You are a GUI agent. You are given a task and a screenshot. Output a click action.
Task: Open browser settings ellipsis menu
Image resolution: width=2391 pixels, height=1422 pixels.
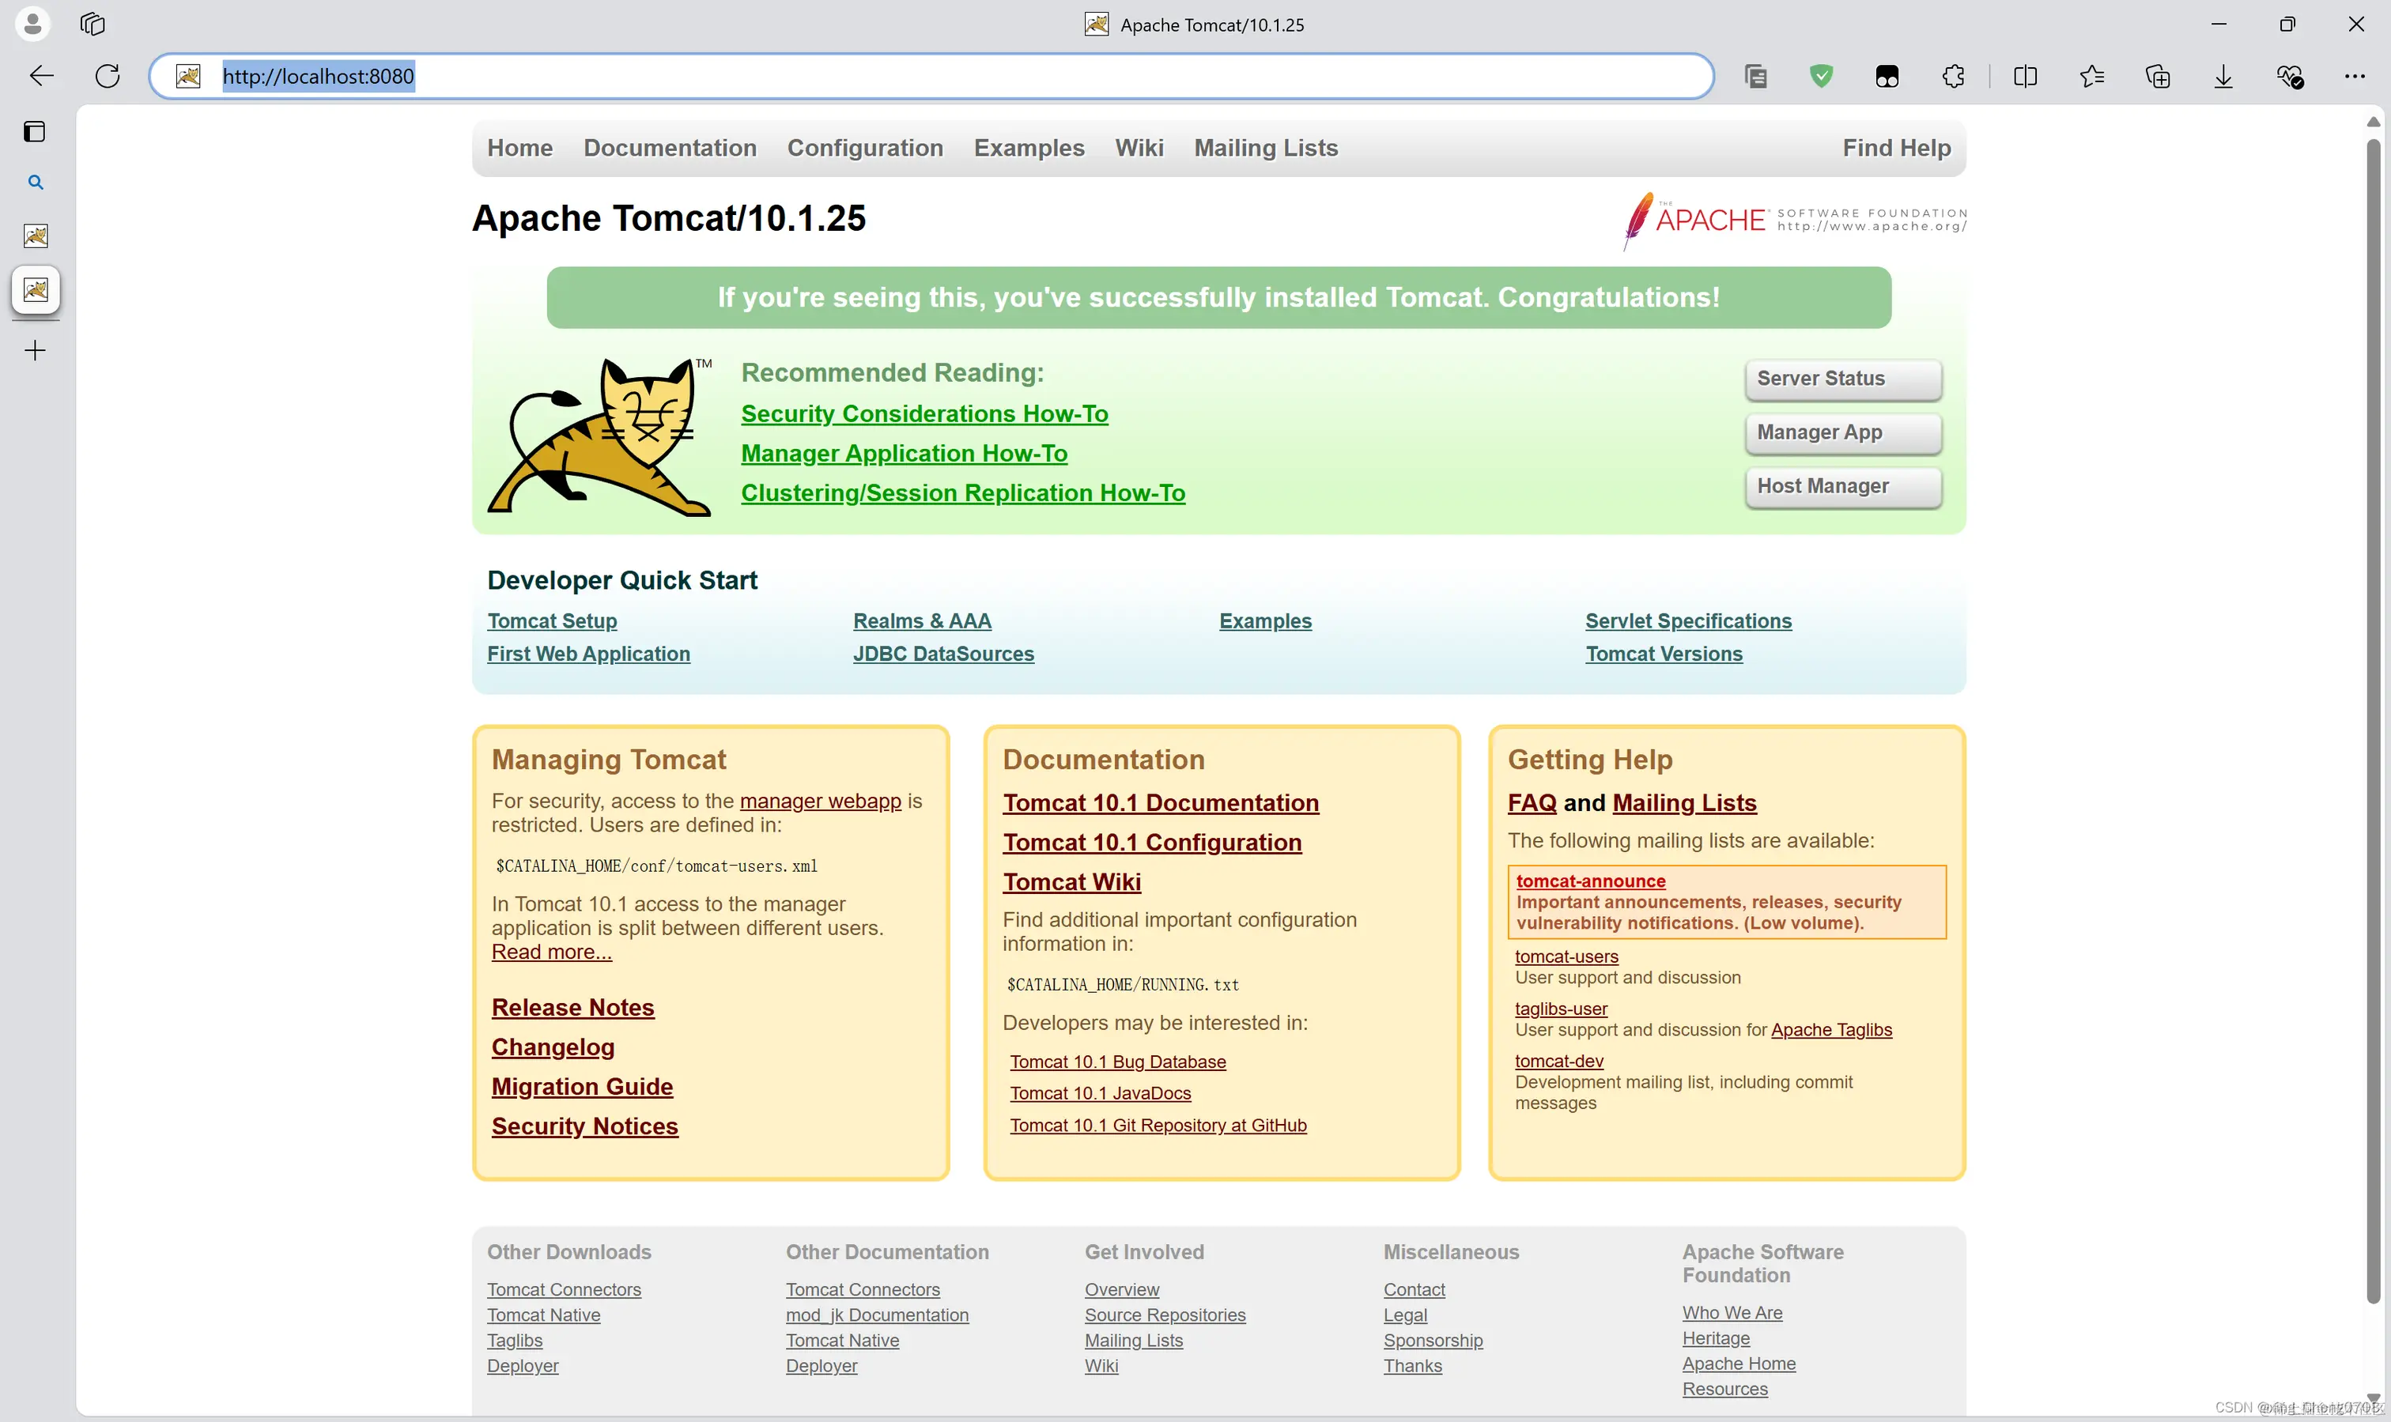click(2355, 76)
